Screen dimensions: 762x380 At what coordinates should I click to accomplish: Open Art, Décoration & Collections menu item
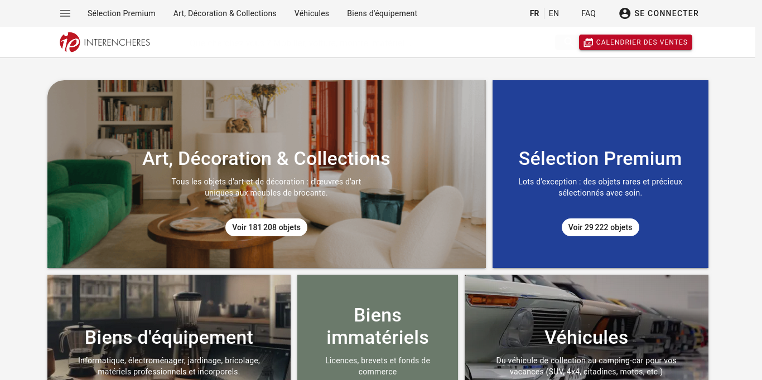click(x=225, y=13)
